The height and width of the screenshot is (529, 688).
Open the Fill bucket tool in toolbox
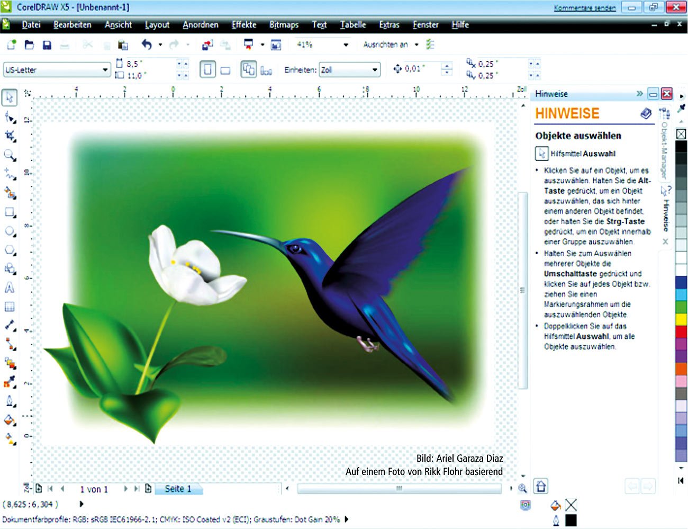pyautogui.click(x=10, y=420)
